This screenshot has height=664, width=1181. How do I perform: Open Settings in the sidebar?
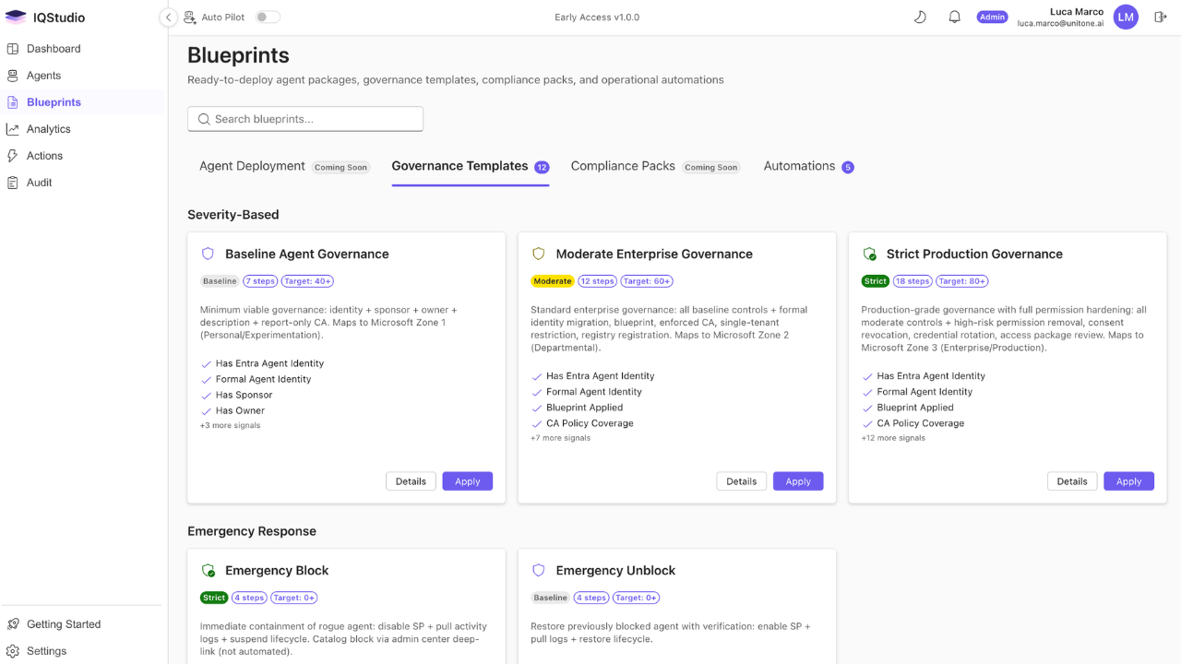coord(83,651)
